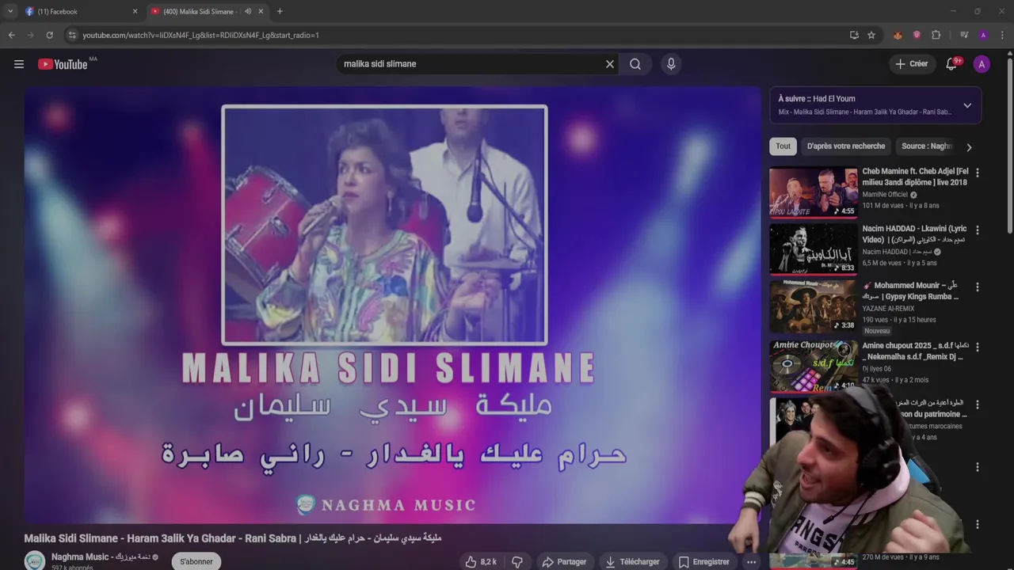
Task: Reload the current page
Action: pos(49,35)
